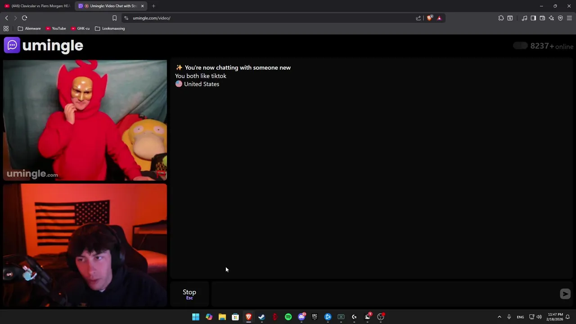The height and width of the screenshot is (324, 576).
Task: Click the 'United States' country text
Action: click(x=202, y=84)
